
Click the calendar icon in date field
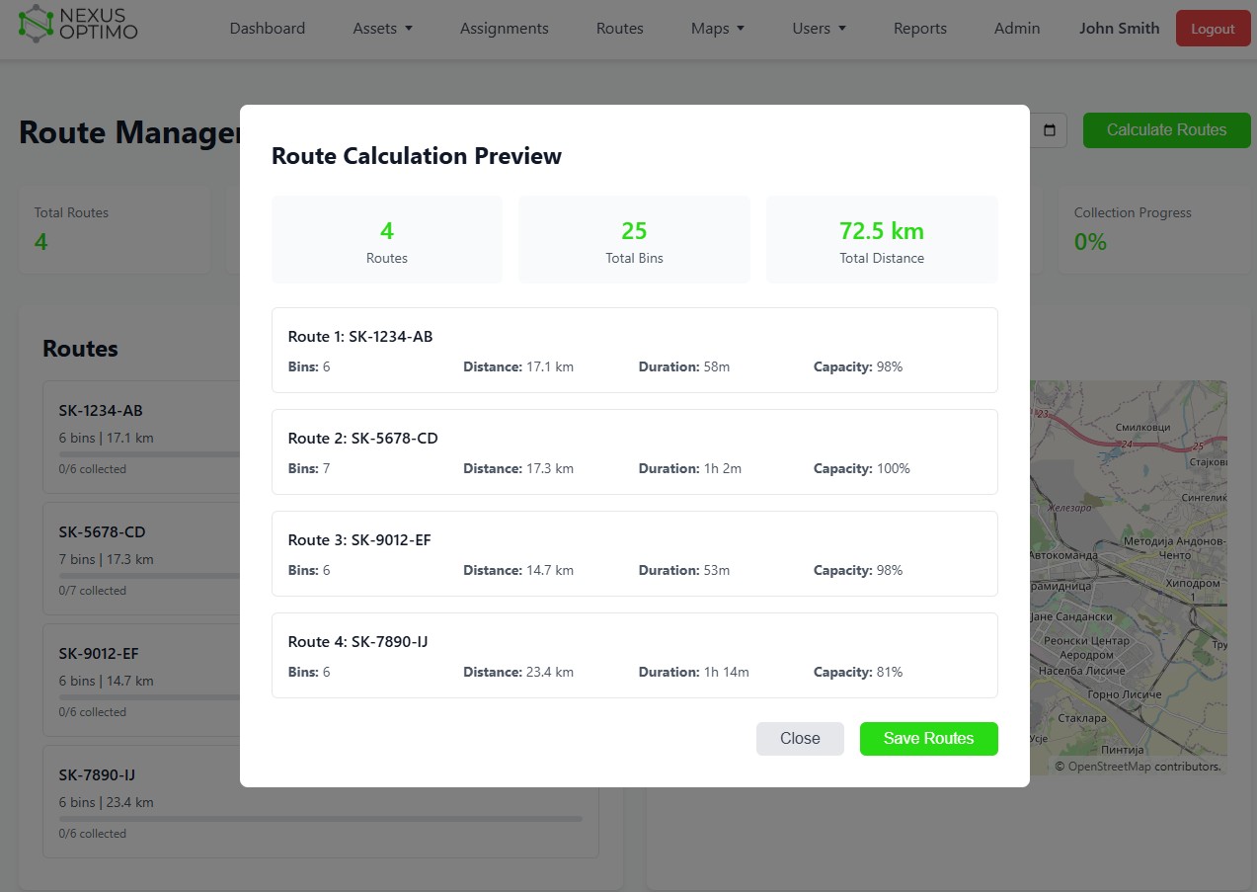pyautogui.click(x=1050, y=130)
